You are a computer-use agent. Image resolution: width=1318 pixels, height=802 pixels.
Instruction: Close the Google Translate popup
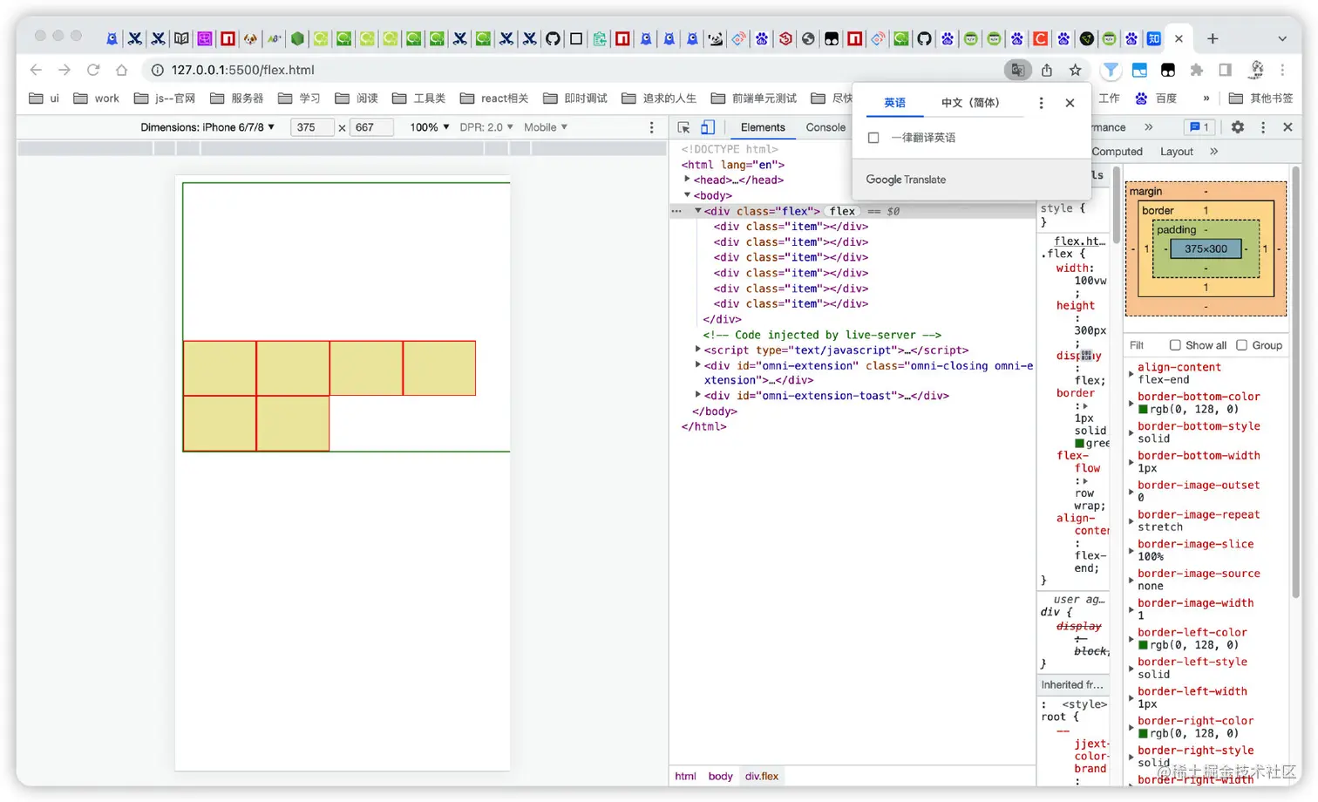click(1070, 103)
